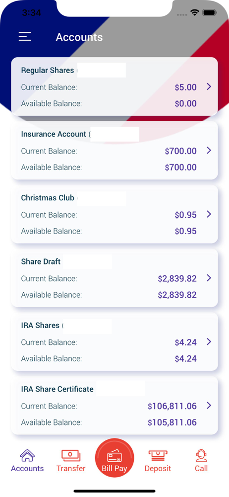The image size is (229, 497).
Task: Tap the Transfer money icon
Action: (x=71, y=455)
